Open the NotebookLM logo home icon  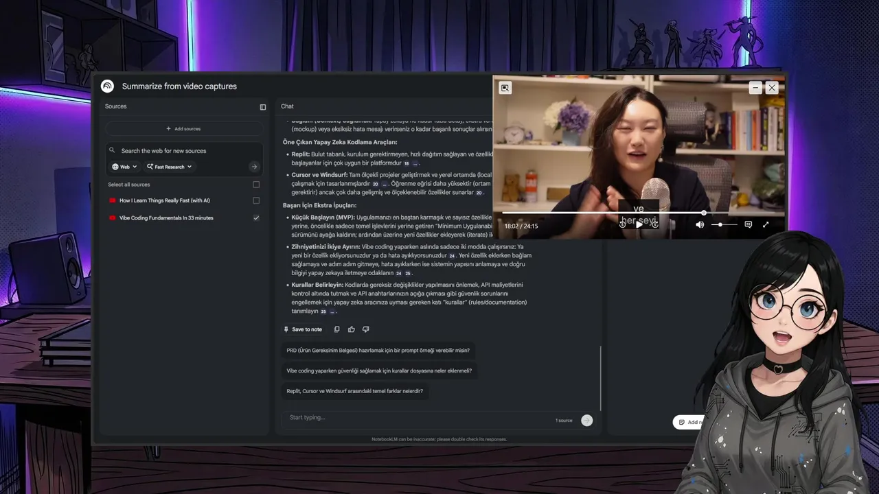tap(107, 86)
